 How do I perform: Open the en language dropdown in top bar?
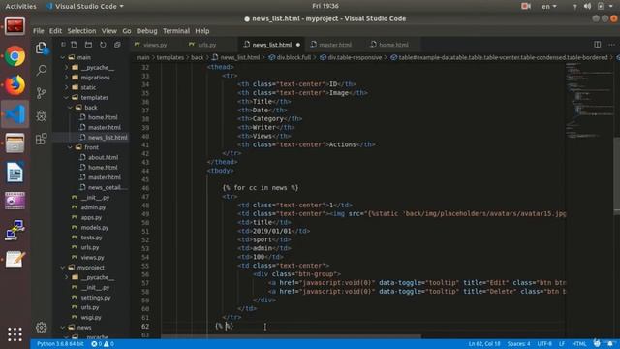point(549,6)
